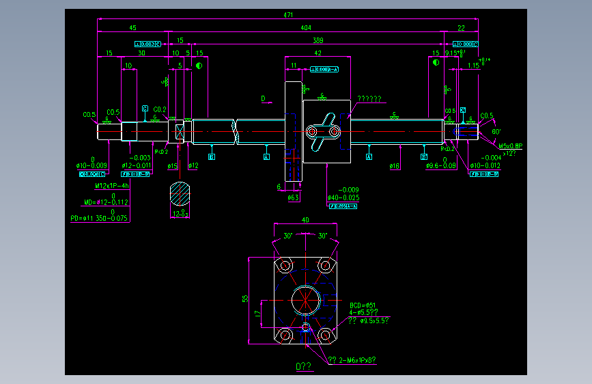Select the 55 vertical flange dimension
Image resolution: width=592 pixels, height=384 pixels.
coord(245,299)
